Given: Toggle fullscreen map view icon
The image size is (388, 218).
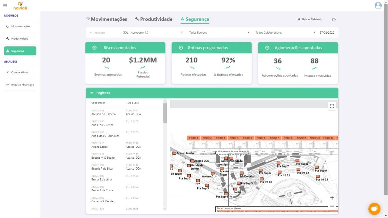Looking at the screenshot, I should click(x=332, y=106).
